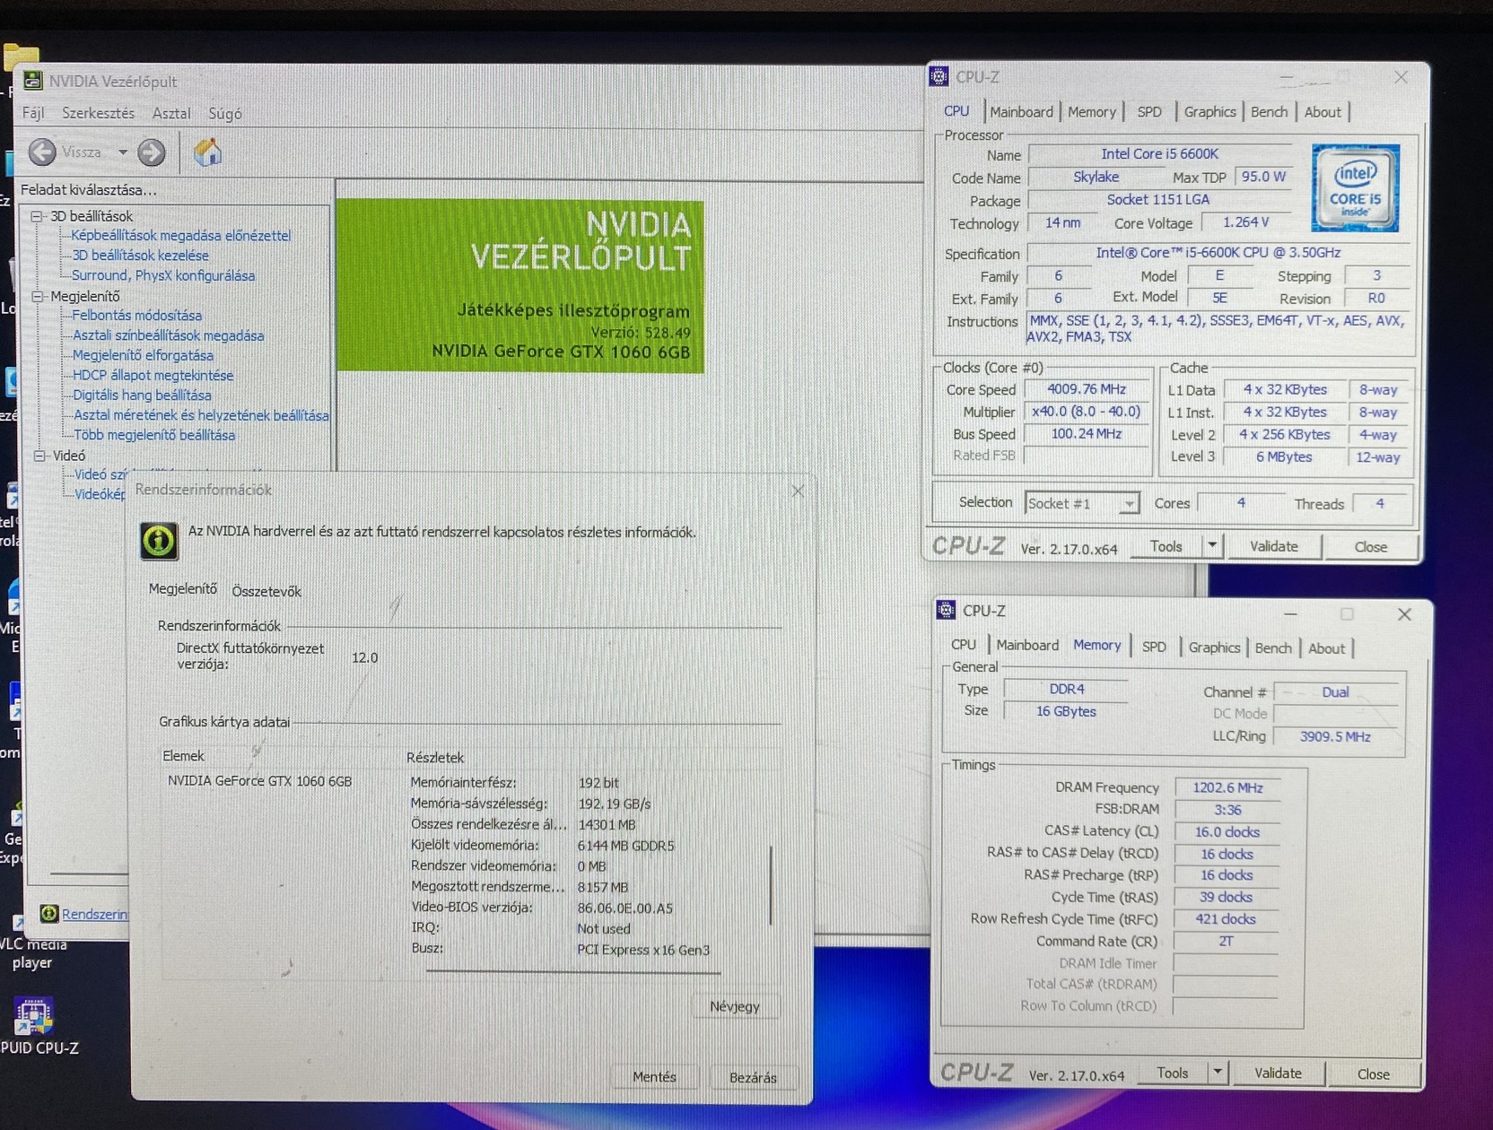
Task: Open HDCP állapot megtekintése
Action: tap(153, 375)
